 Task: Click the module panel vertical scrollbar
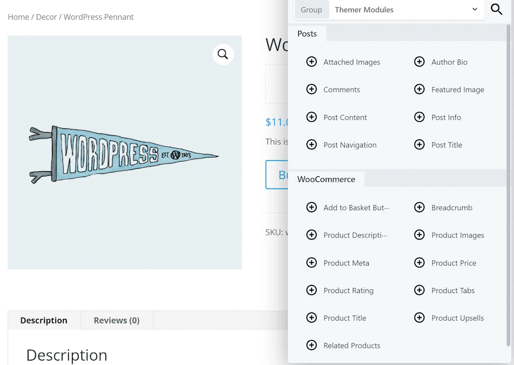(509, 180)
